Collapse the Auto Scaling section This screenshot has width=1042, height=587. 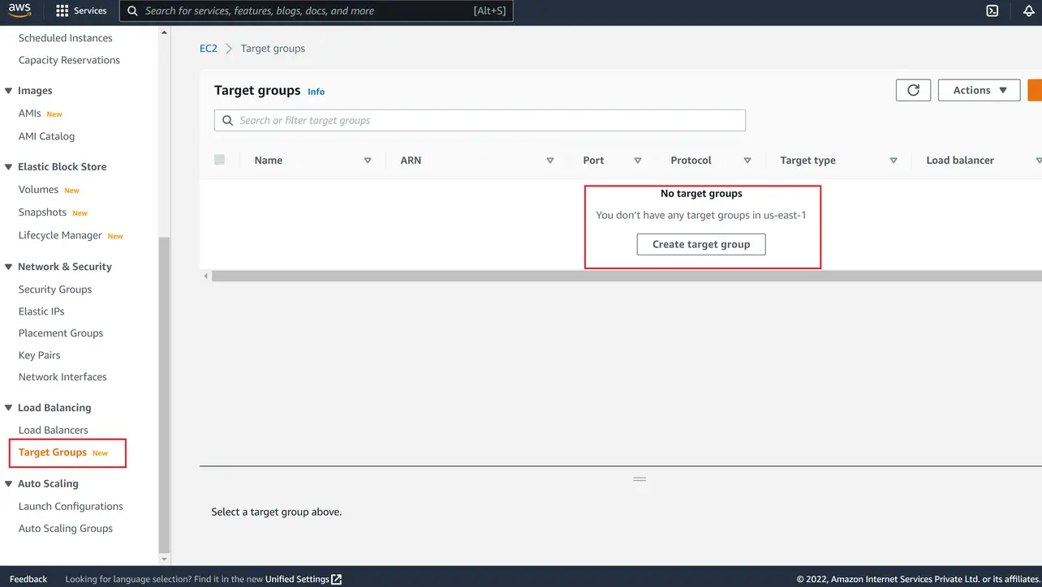[9, 484]
